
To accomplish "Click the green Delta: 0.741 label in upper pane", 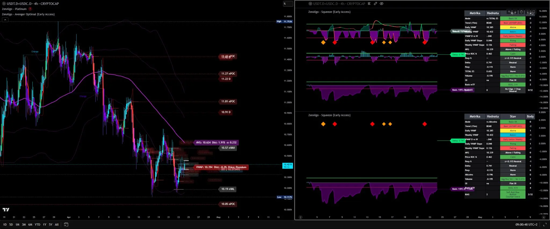I will 458,54.
